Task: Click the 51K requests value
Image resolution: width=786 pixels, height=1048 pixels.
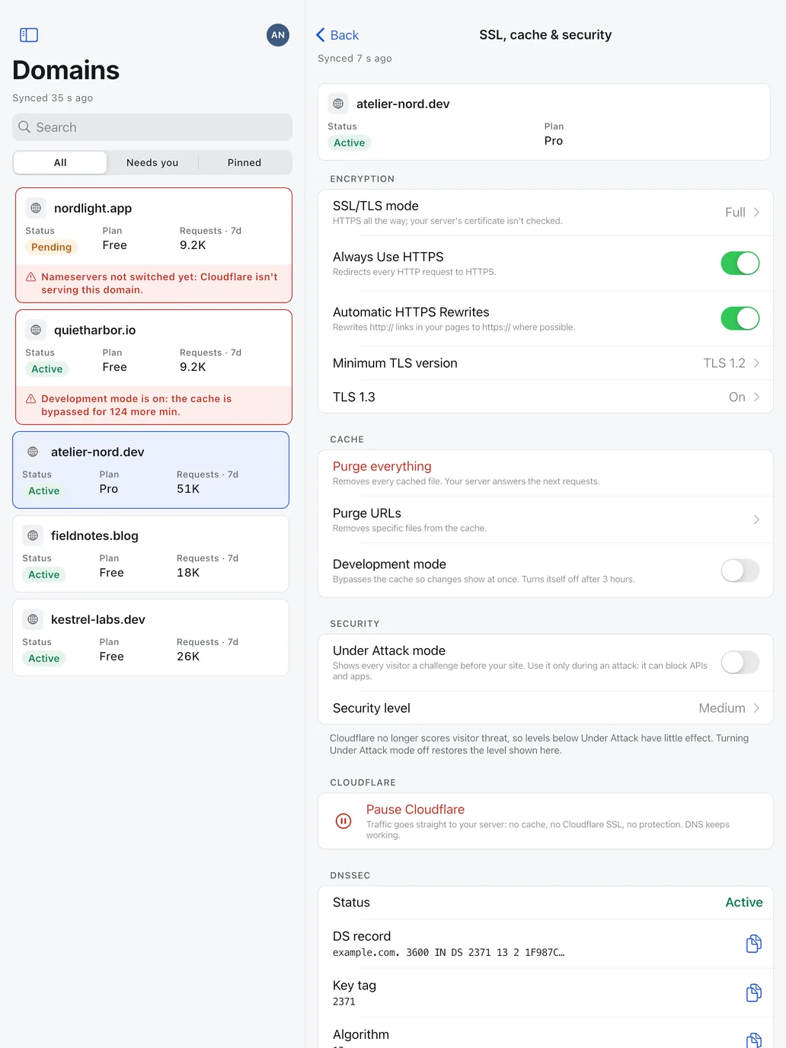Action: (x=188, y=489)
